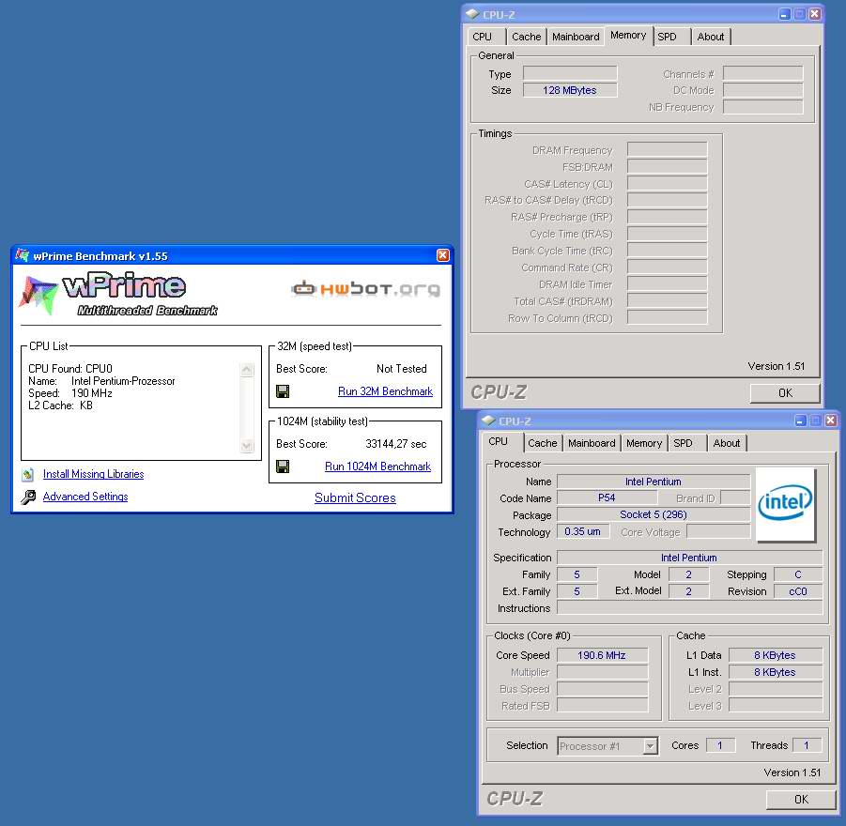Click the empty Instructions field
Image resolution: width=846 pixels, height=826 pixels.
pyautogui.click(x=689, y=608)
